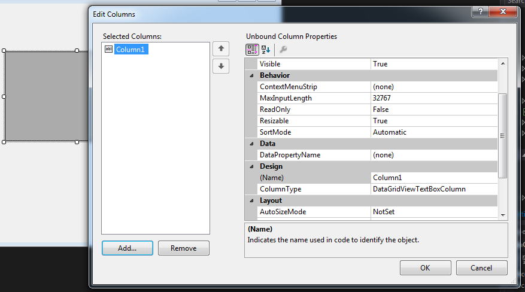Collapse the Design category
Image resolution: width=525 pixels, height=292 pixels.
coord(251,166)
